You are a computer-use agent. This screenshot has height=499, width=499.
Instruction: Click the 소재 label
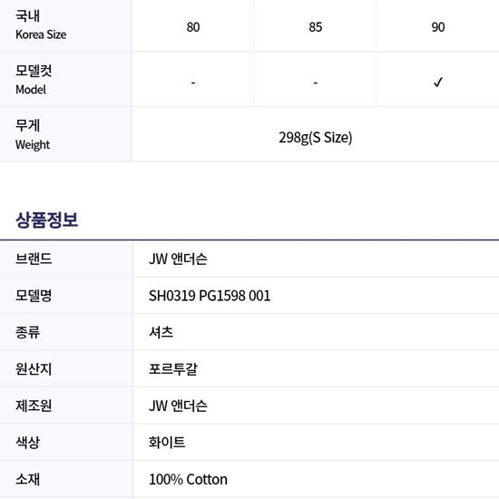pos(28,479)
